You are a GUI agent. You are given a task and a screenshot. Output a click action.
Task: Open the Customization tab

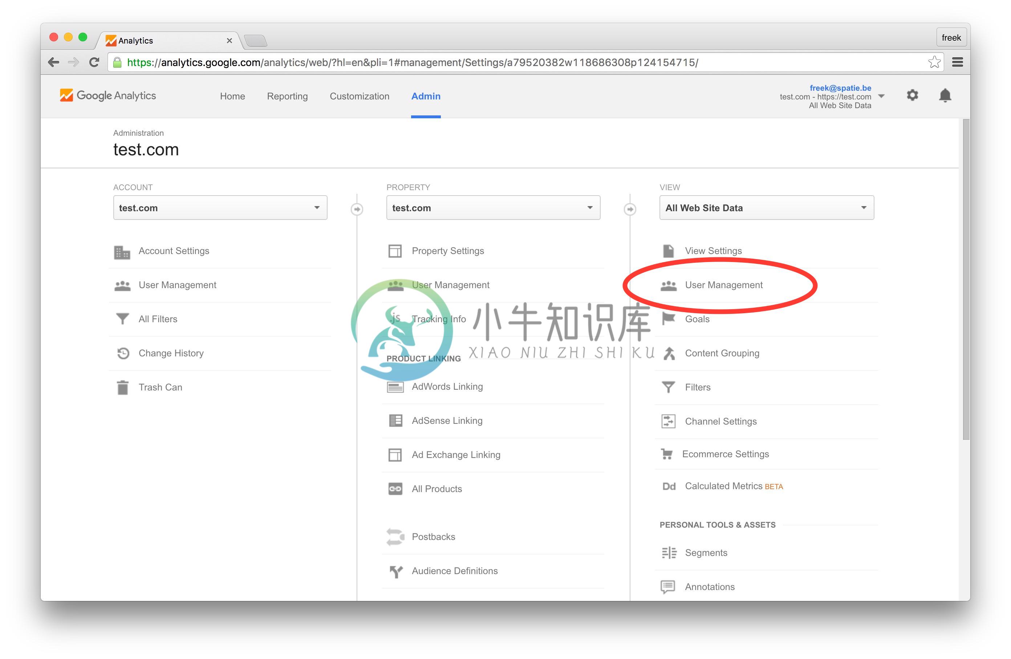click(x=360, y=97)
